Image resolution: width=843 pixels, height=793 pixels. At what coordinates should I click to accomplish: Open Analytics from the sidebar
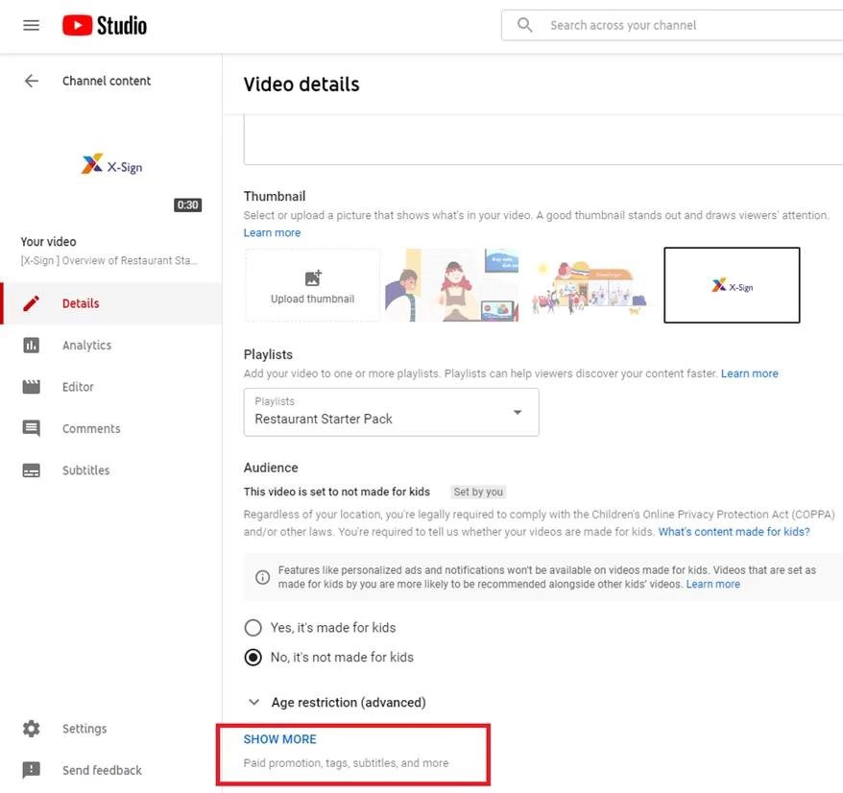[x=86, y=345]
